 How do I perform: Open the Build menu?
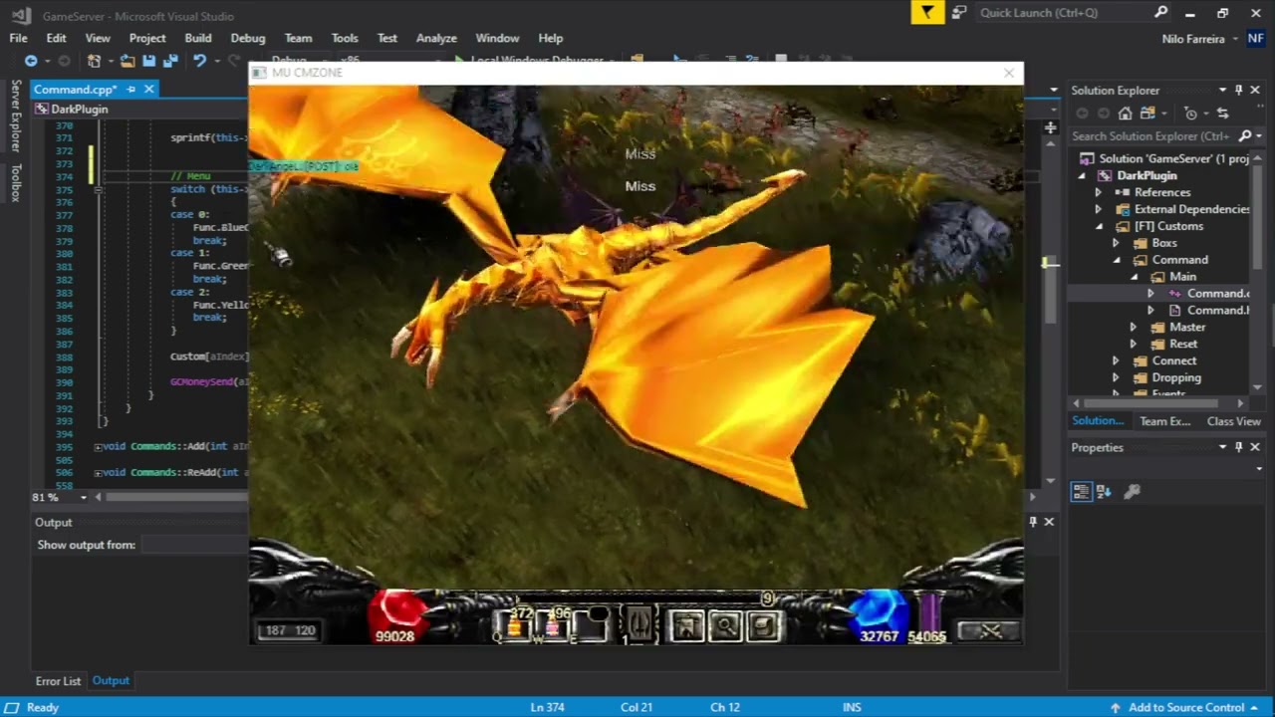198,38
